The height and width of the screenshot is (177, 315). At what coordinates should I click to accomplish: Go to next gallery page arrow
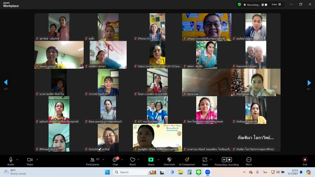[309, 83]
